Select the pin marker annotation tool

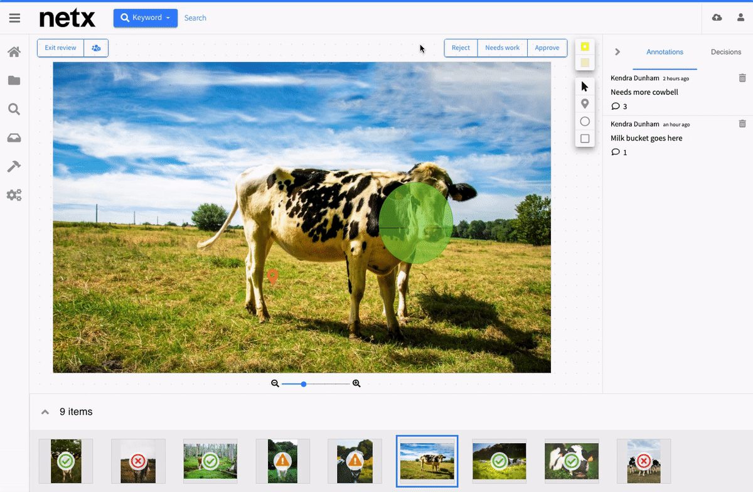tap(585, 104)
